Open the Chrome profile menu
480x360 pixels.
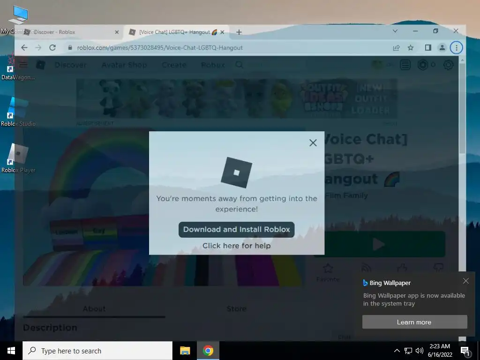(442, 48)
